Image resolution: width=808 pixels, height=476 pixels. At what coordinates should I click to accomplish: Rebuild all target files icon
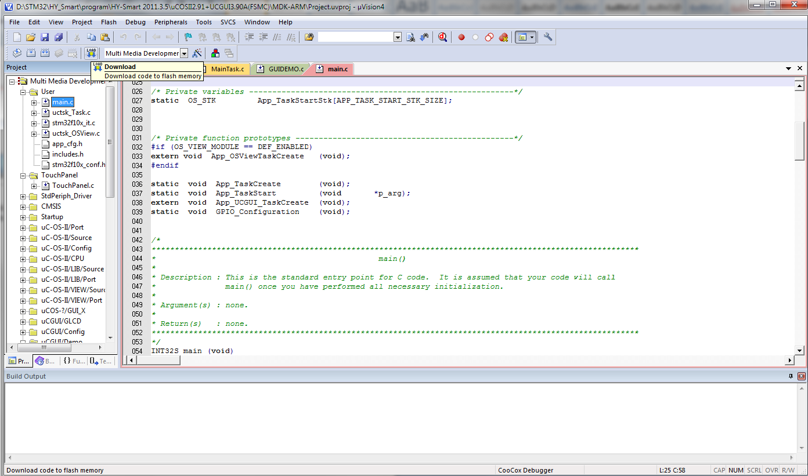(45, 53)
